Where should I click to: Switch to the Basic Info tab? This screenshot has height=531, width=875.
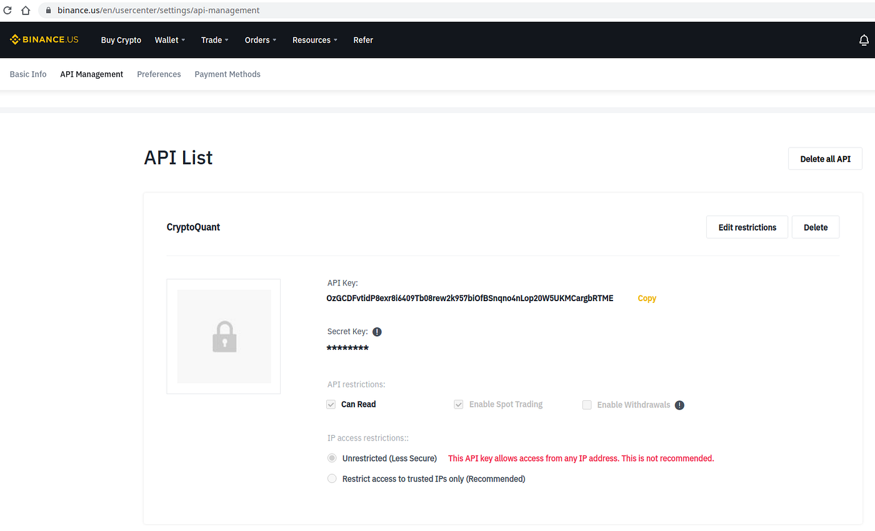click(28, 74)
